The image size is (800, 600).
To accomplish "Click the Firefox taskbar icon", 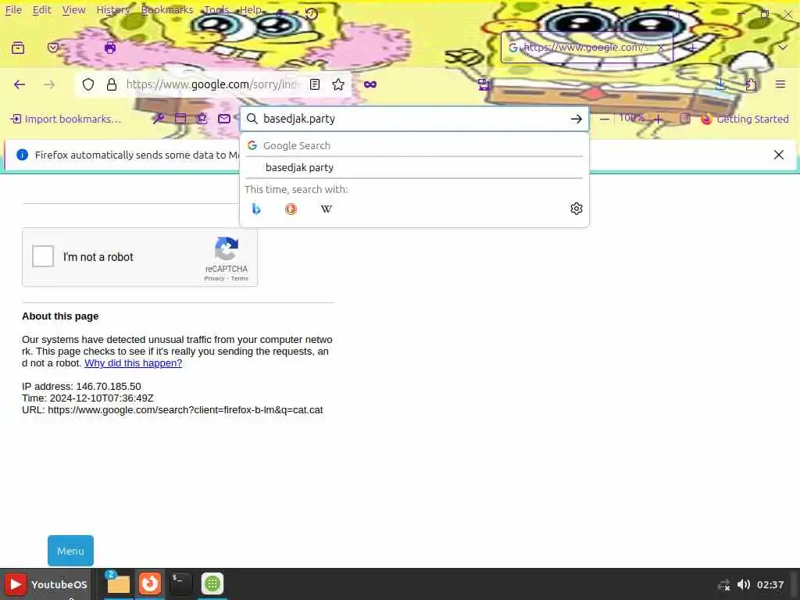I will point(149,584).
